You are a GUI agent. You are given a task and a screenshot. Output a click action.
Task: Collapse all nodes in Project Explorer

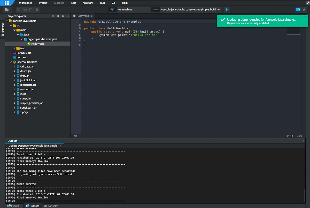point(58,16)
